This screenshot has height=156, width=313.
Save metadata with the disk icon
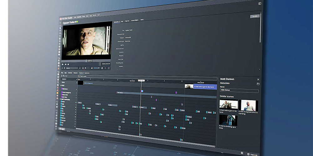258,84
